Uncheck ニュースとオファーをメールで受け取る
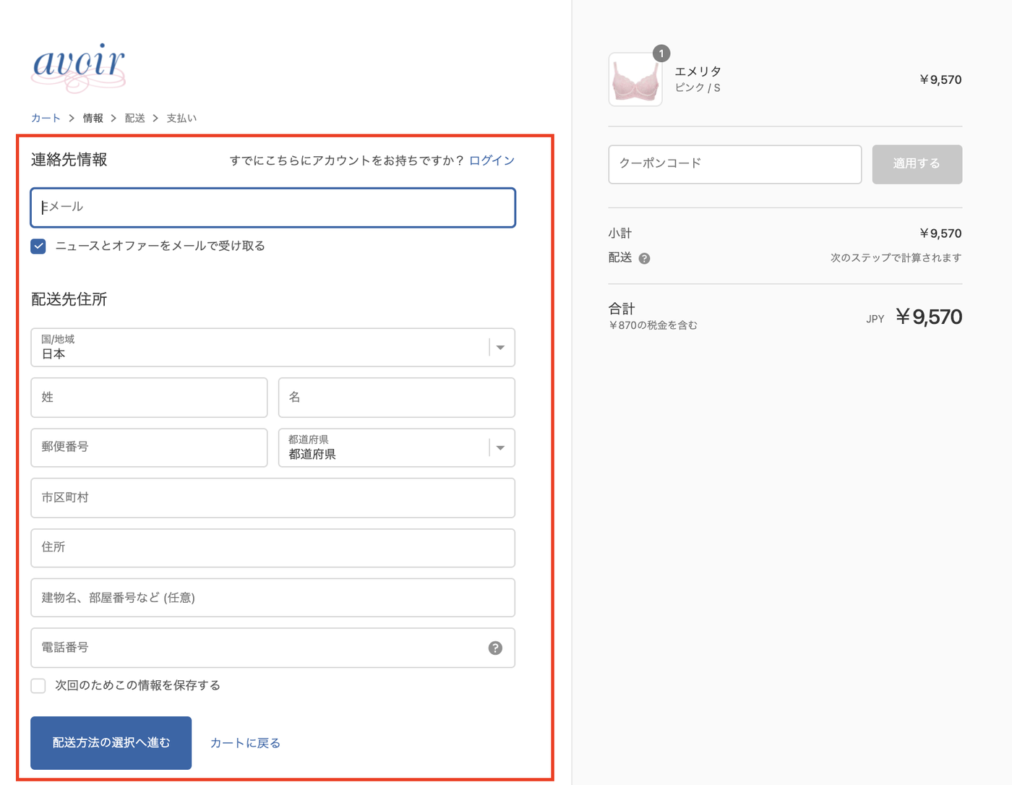Image resolution: width=1012 pixels, height=785 pixels. point(38,246)
